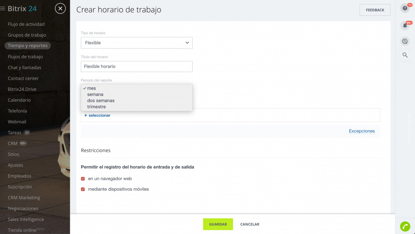Click the 'Excepciones' link

tap(361, 131)
